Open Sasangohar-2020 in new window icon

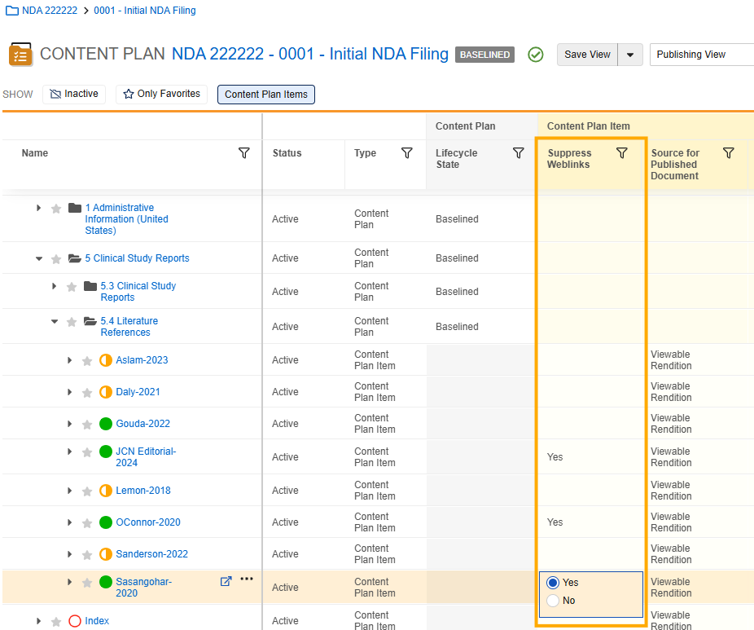[x=226, y=581]
